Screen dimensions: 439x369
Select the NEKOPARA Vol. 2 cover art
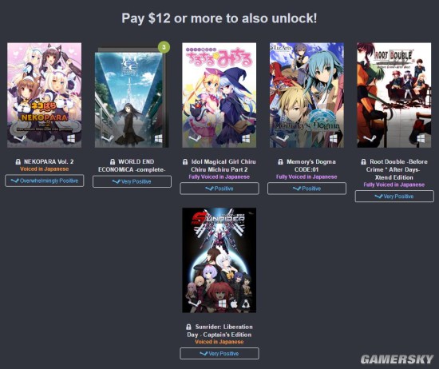(45, 95)
